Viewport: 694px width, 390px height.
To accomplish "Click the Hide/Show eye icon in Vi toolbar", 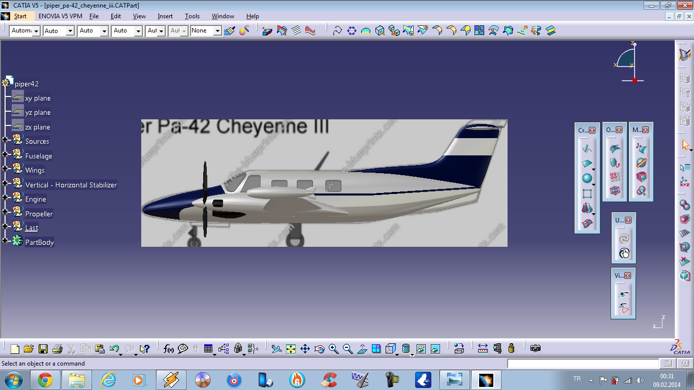I will (x=624, y=294).
